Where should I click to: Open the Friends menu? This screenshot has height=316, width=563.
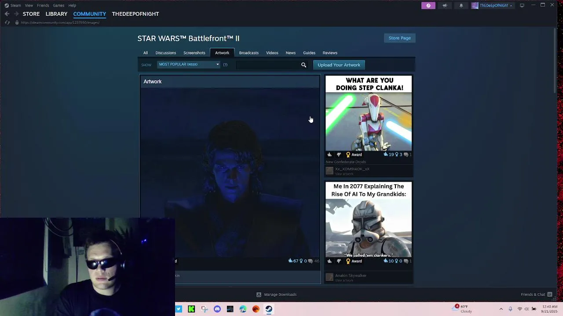(43, 5)
